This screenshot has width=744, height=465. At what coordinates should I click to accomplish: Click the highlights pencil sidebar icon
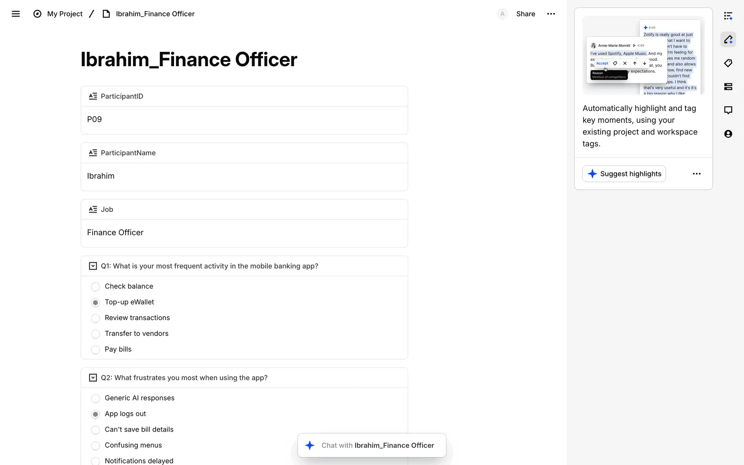(x=728, y=40)
